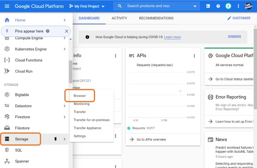Viewport: 257px width, 168px height.
Task: Switch to the Activity tab
Action: point(119,18)
